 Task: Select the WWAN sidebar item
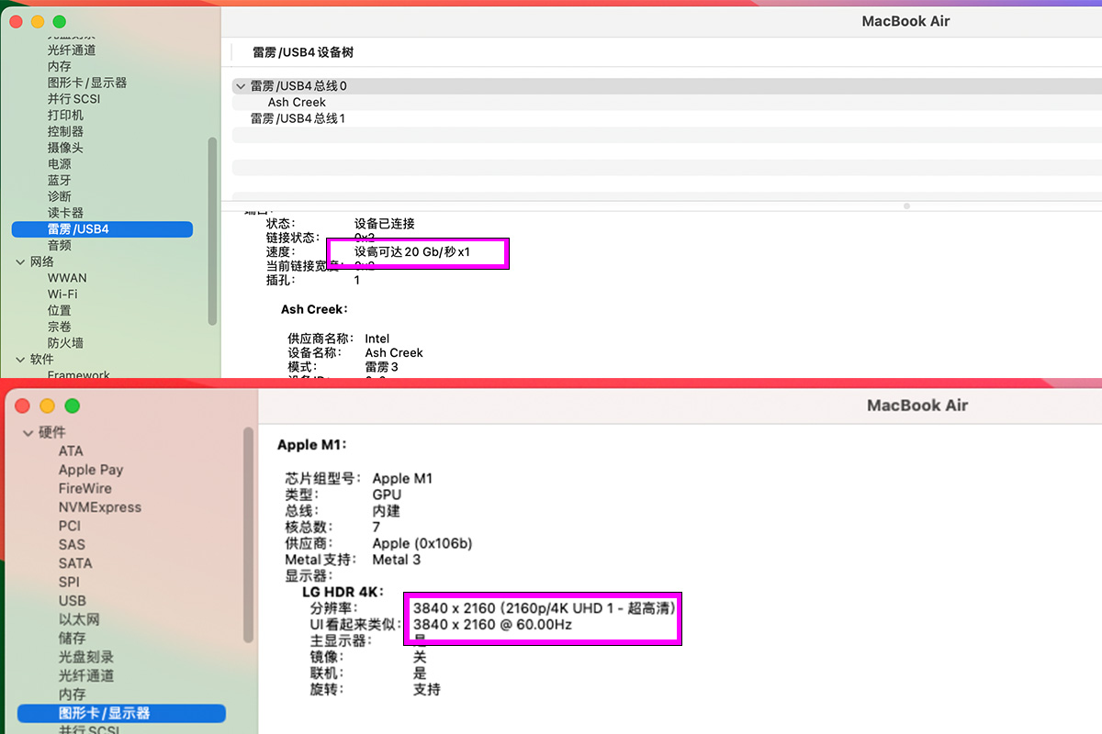(x=67, y=278)
